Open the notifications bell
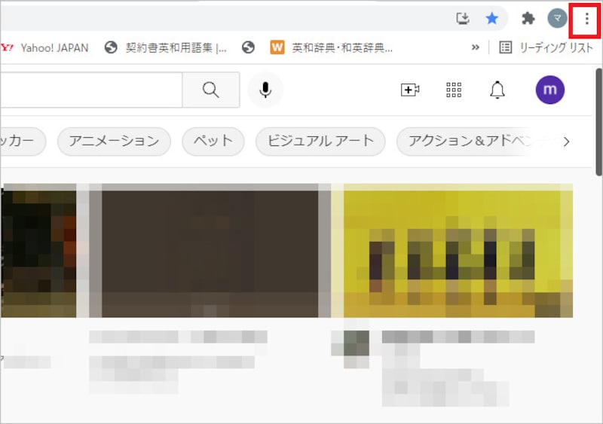The width and height of the screenshot is (603, 424). pyautogui.click(x=497, y=90)
